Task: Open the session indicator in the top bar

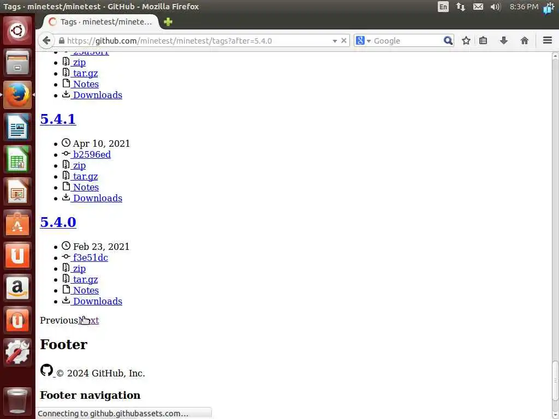Action: [x=549, y=7]
